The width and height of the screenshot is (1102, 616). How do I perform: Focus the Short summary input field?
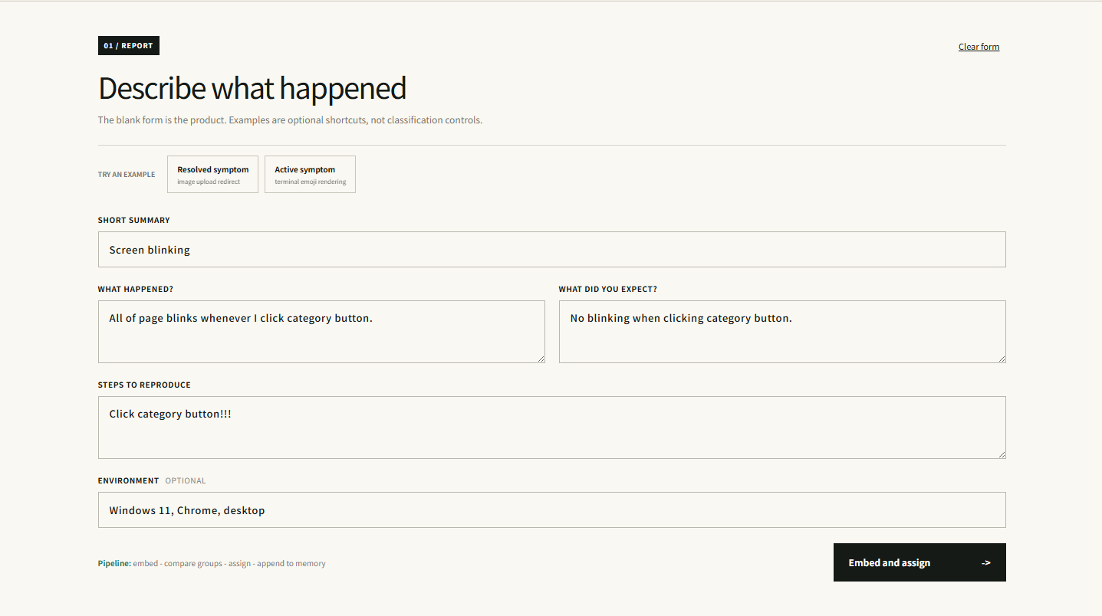point(551,250)
